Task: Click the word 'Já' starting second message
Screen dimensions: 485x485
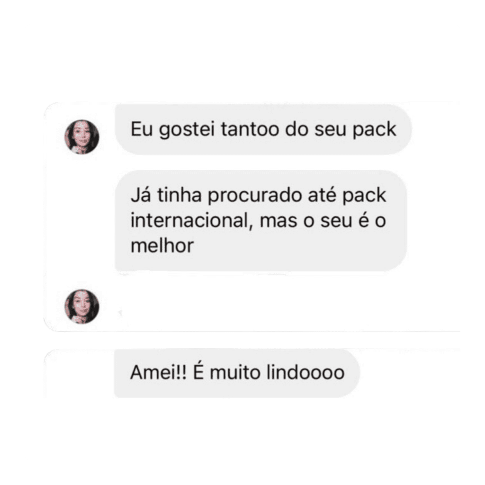Action: 141,196
